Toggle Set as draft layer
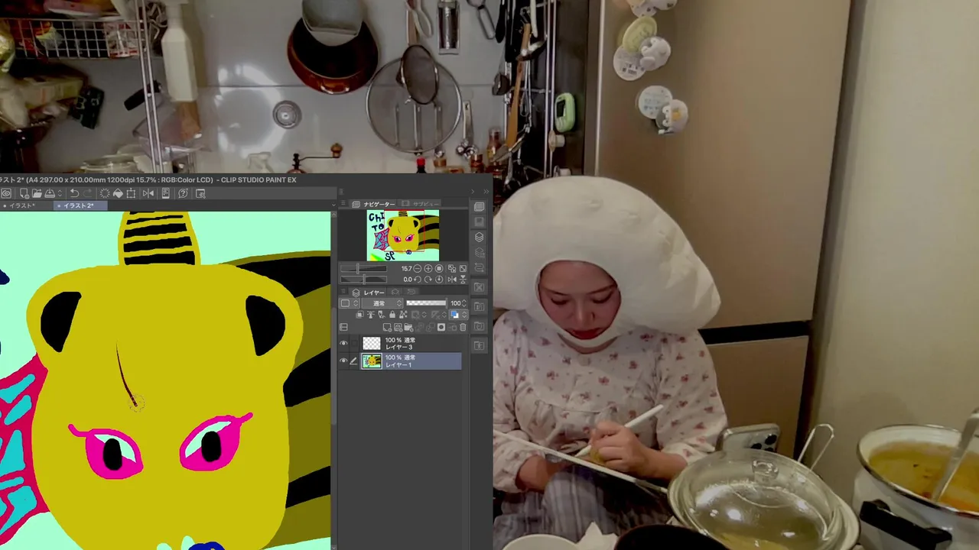 (382, 315)
